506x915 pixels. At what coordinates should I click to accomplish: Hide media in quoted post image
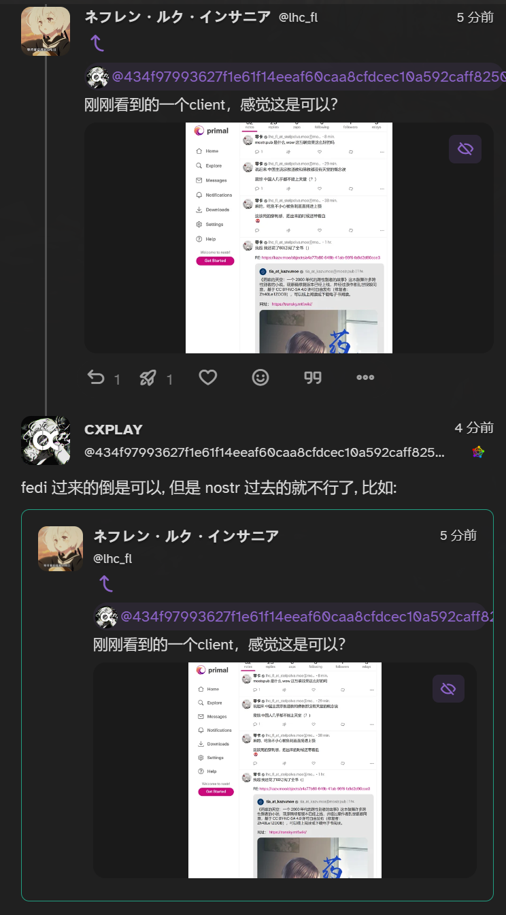tap(448, 689)
